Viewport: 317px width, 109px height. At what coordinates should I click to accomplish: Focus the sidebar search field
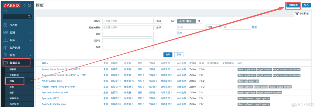pyautogui.click(x=17, y=17)
